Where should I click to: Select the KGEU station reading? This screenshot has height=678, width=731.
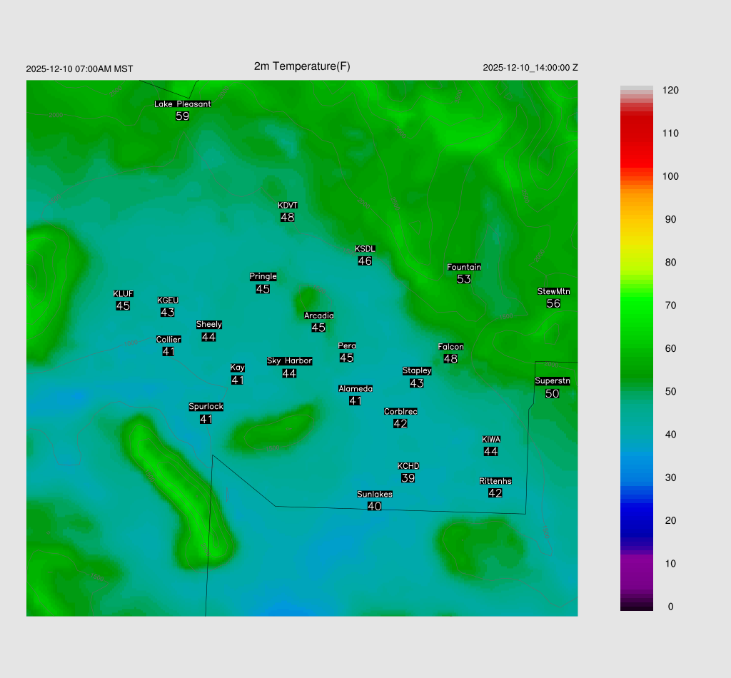[x=168, y=313]
